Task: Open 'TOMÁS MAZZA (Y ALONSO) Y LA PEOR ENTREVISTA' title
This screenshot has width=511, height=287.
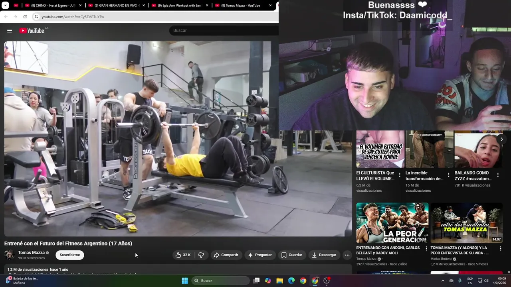Action: (460, 250)
